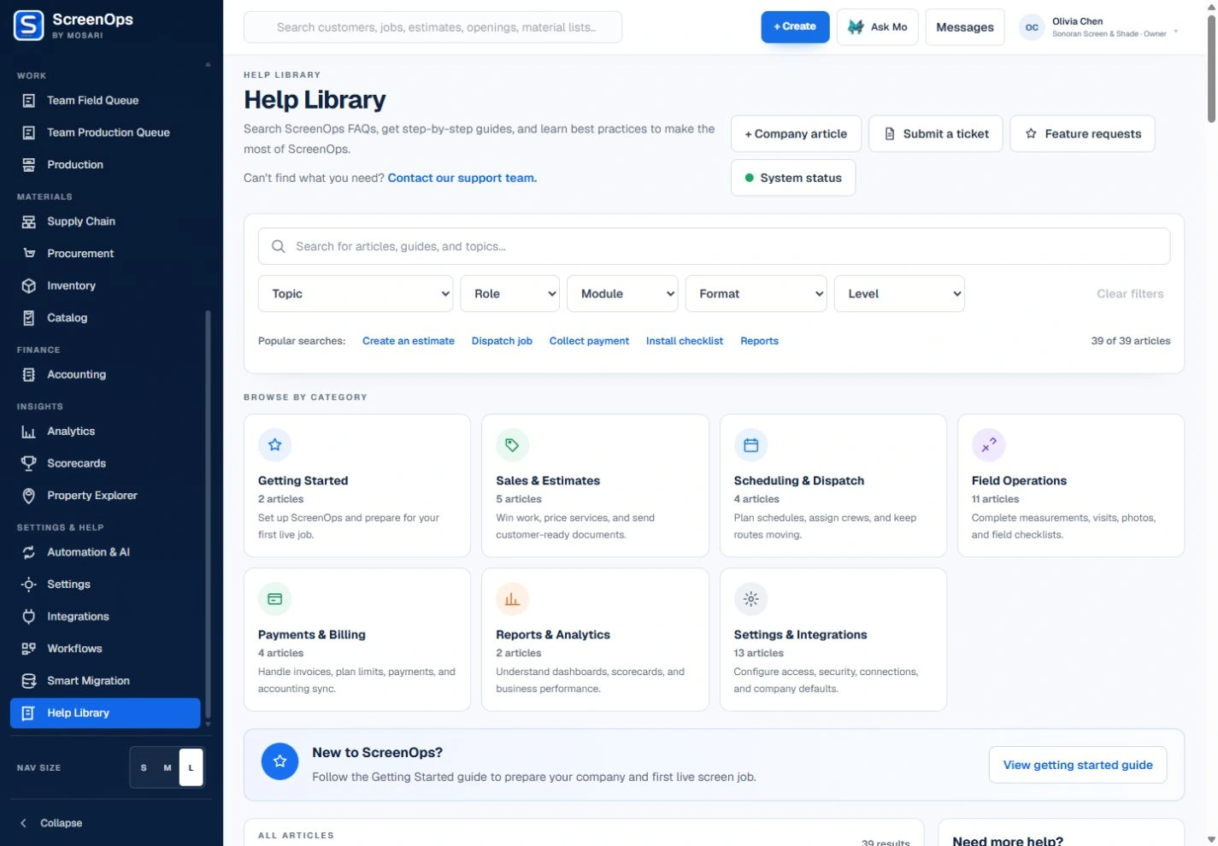Image resolution: width=1218 pixels, height=846 pixels.
Task: Open Settings in the sidebar
Action: pos(105,585)
